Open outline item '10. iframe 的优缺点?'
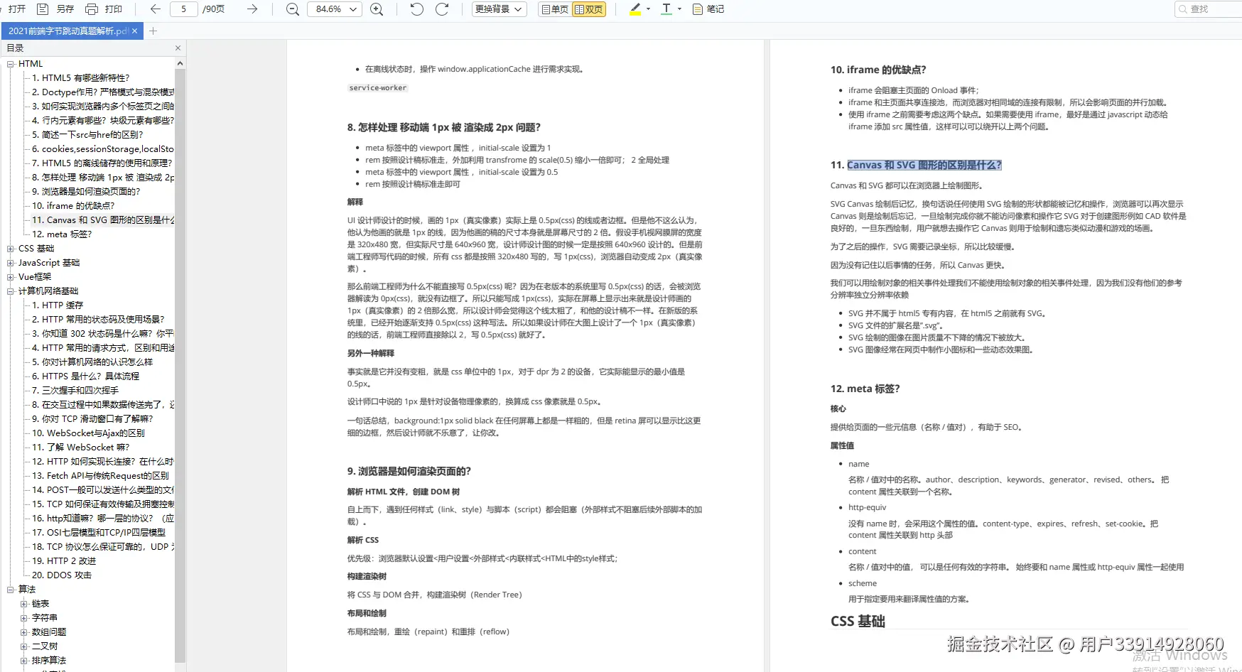Screen dimensions: 1242x672 click(73, 206)
